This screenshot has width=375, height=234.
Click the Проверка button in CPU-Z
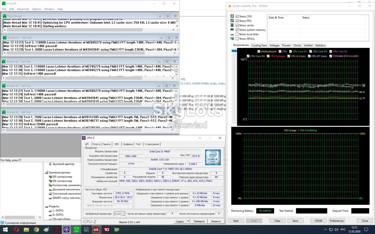199,221
